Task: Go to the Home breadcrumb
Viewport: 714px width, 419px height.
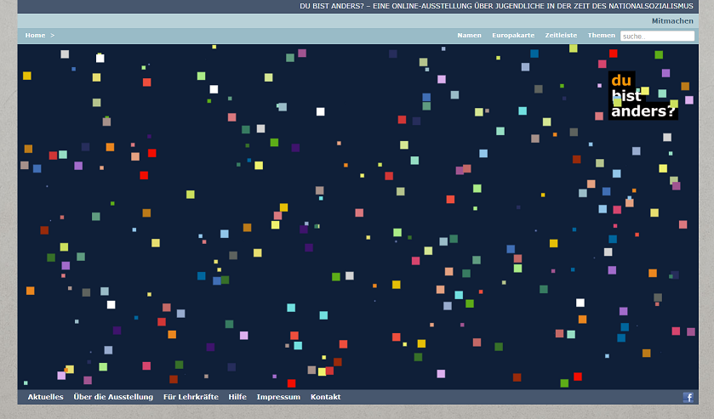Action: click(x=35, y=35)
